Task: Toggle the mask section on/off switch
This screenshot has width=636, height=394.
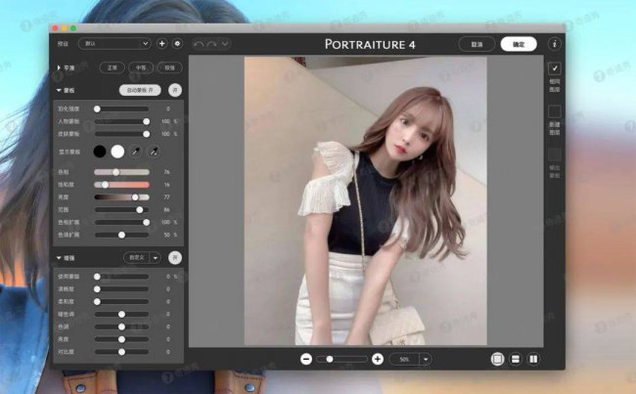Action: coord(175,90)
